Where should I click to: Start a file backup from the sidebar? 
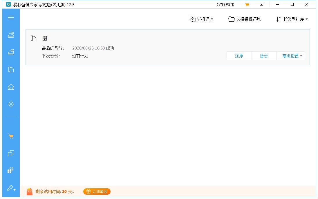11,69
